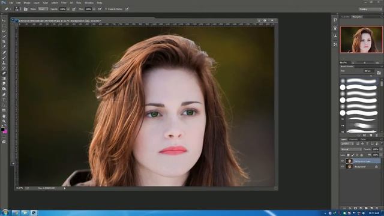
Task: Toggle pressure for size button
Action: (x=127, y=9)
